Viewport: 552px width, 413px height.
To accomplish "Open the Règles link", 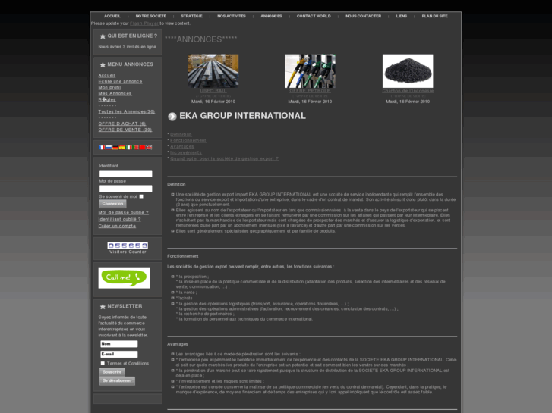I will coord(107,99).
